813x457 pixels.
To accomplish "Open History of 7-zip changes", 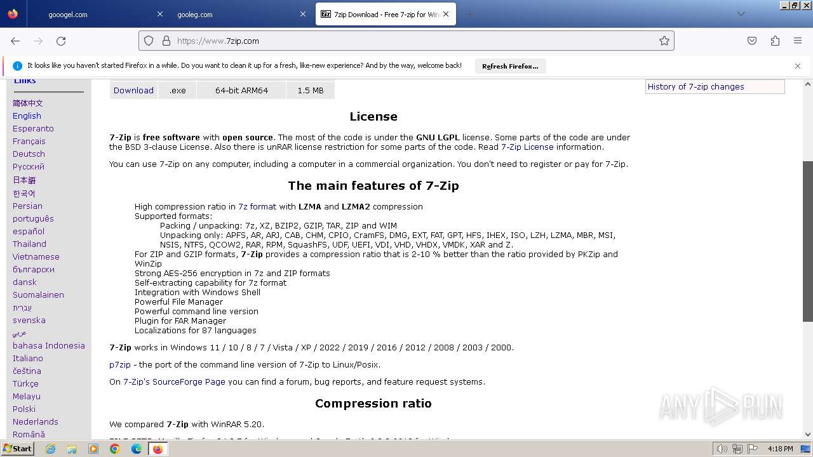I will [695, 86].
